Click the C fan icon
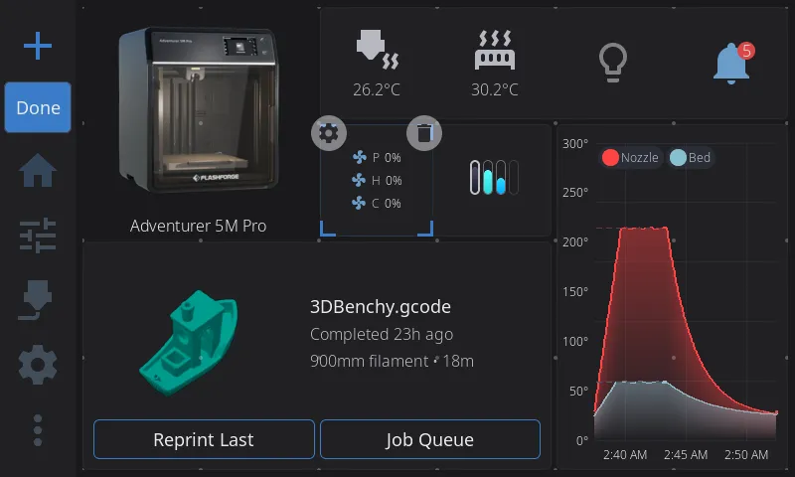Image resolution: width=795 pixels, height=477 pixels. click(359, 204)
